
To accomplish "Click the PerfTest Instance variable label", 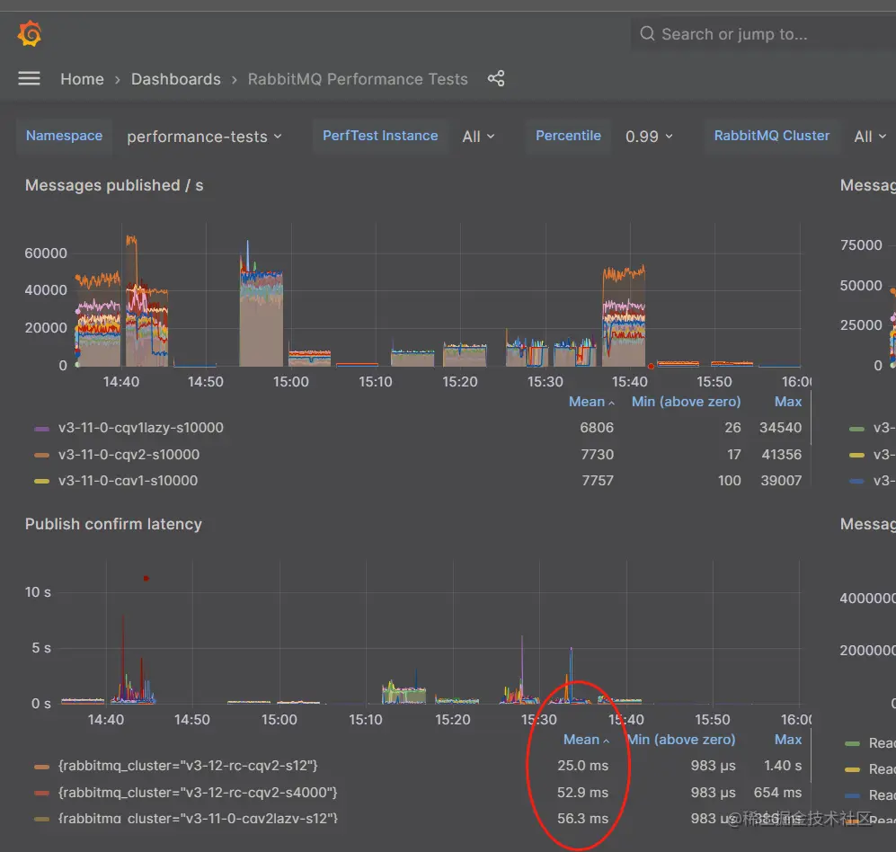I will pos(380,136).
